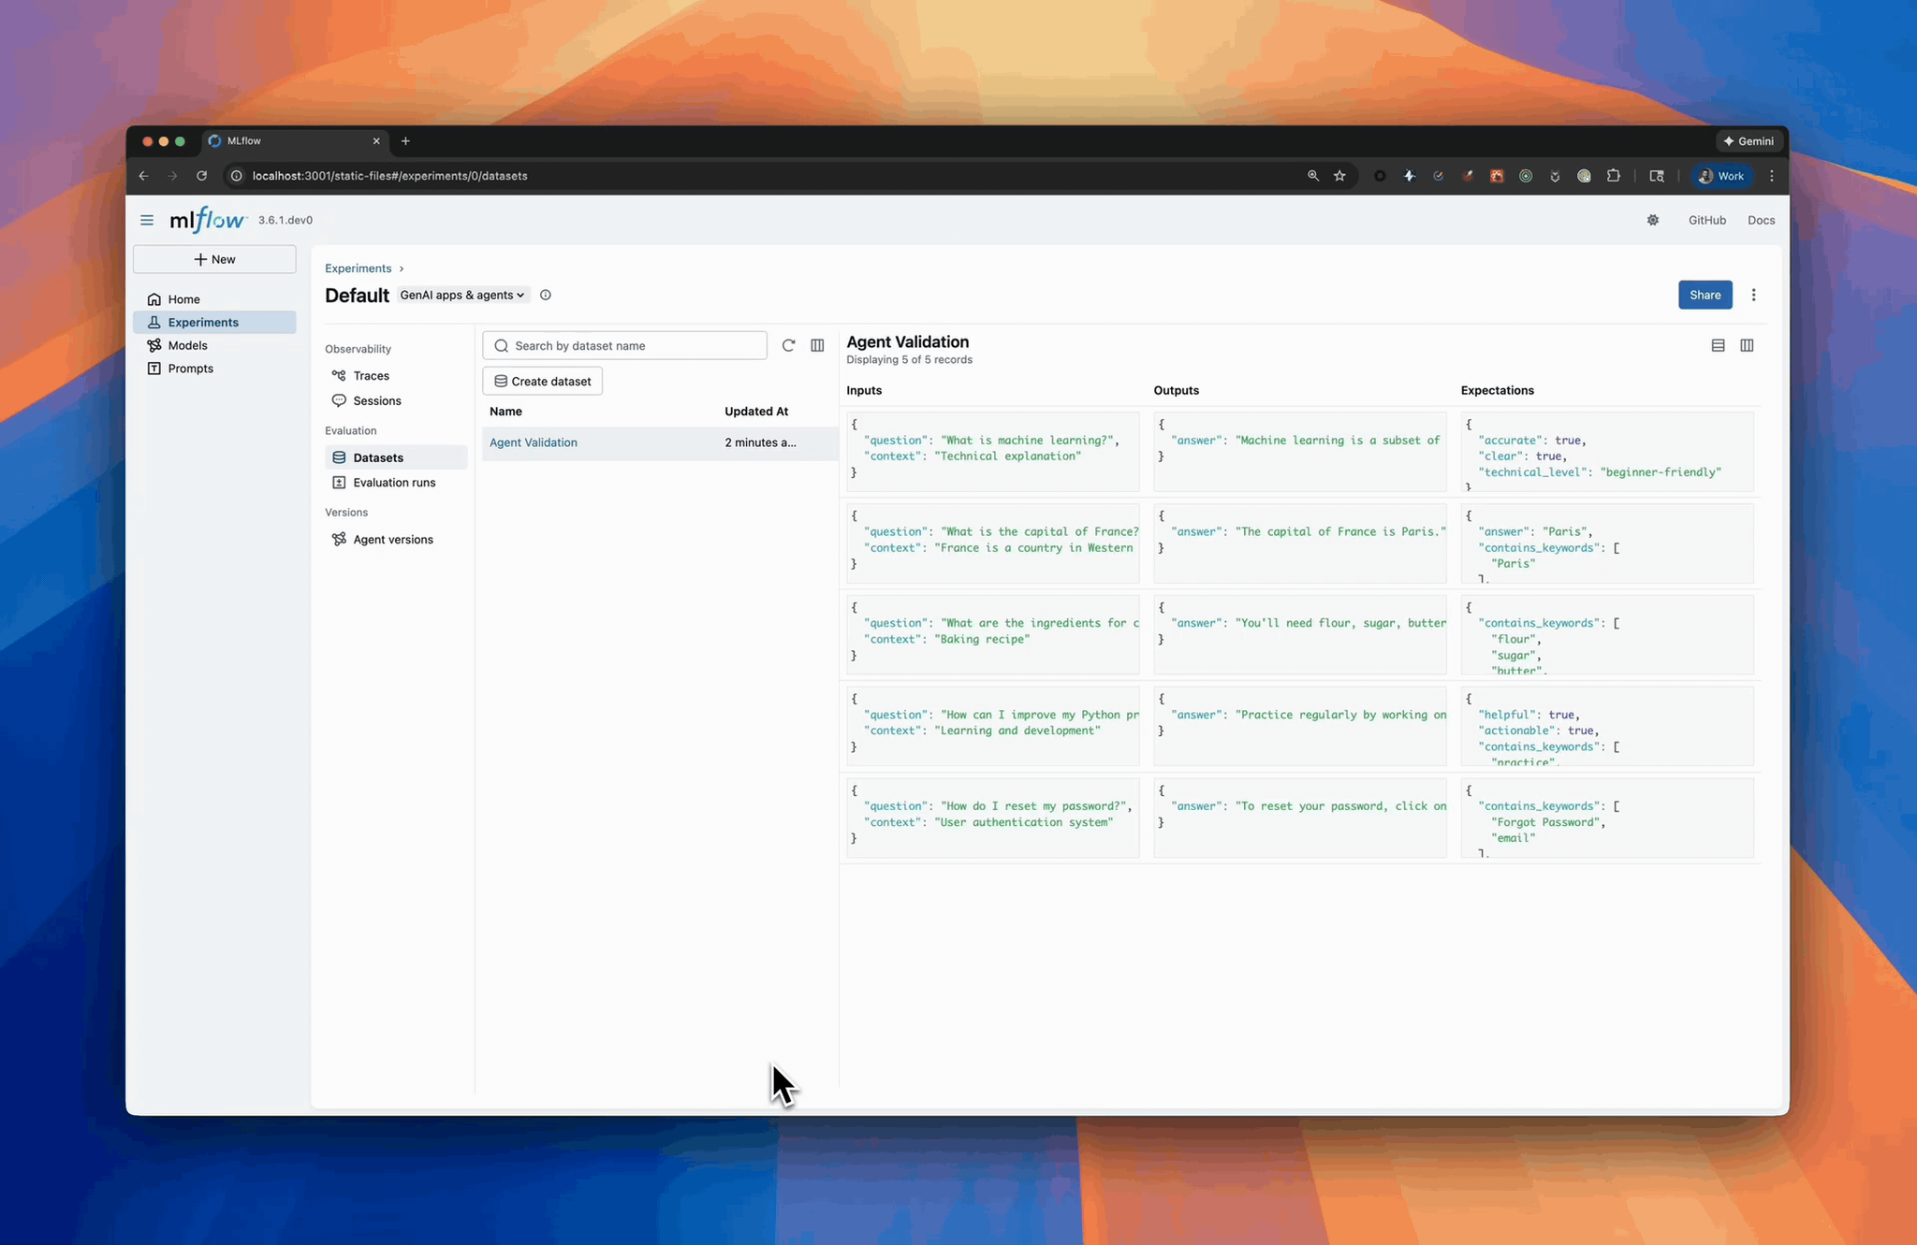Select the Datasets icon under Evaluation
This screenshot has height=1245, width=1917.
[x=341, y=457]
